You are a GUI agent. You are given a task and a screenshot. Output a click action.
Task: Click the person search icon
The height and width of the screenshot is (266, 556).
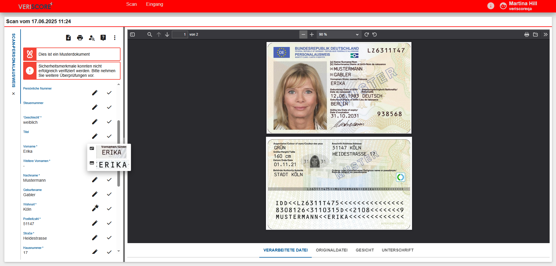92,38
